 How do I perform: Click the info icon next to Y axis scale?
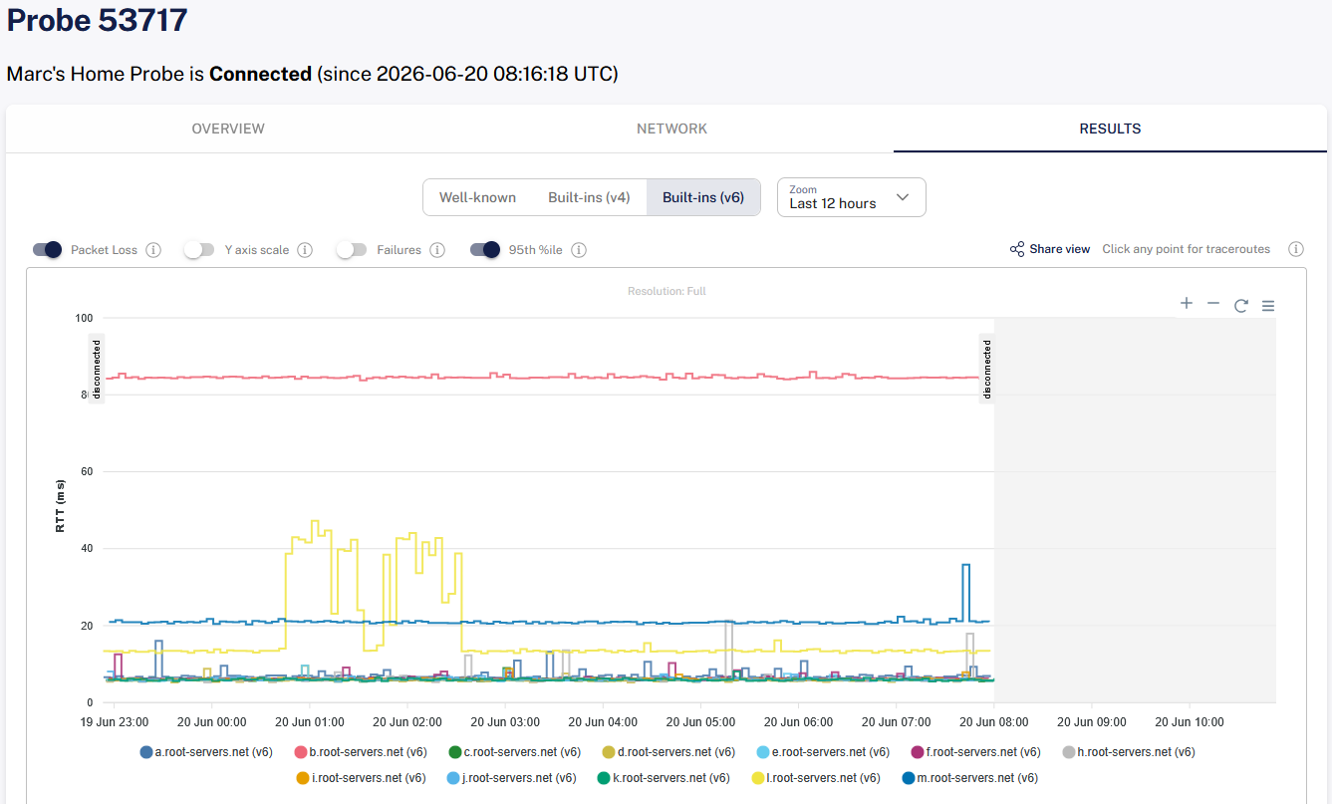(305, 250)
